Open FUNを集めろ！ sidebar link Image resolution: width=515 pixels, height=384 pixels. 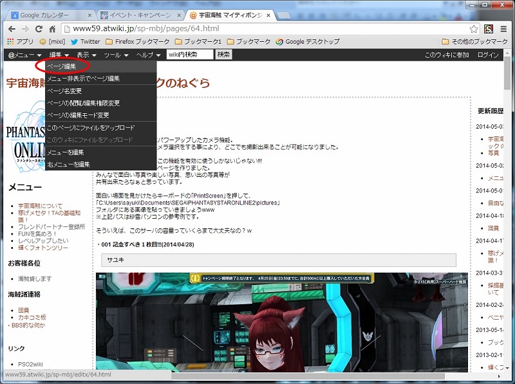coord(37,233)
